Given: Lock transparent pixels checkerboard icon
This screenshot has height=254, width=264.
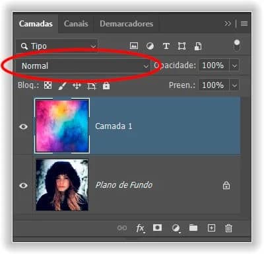Looking at the screenshot, I should (x=48, y=85).
